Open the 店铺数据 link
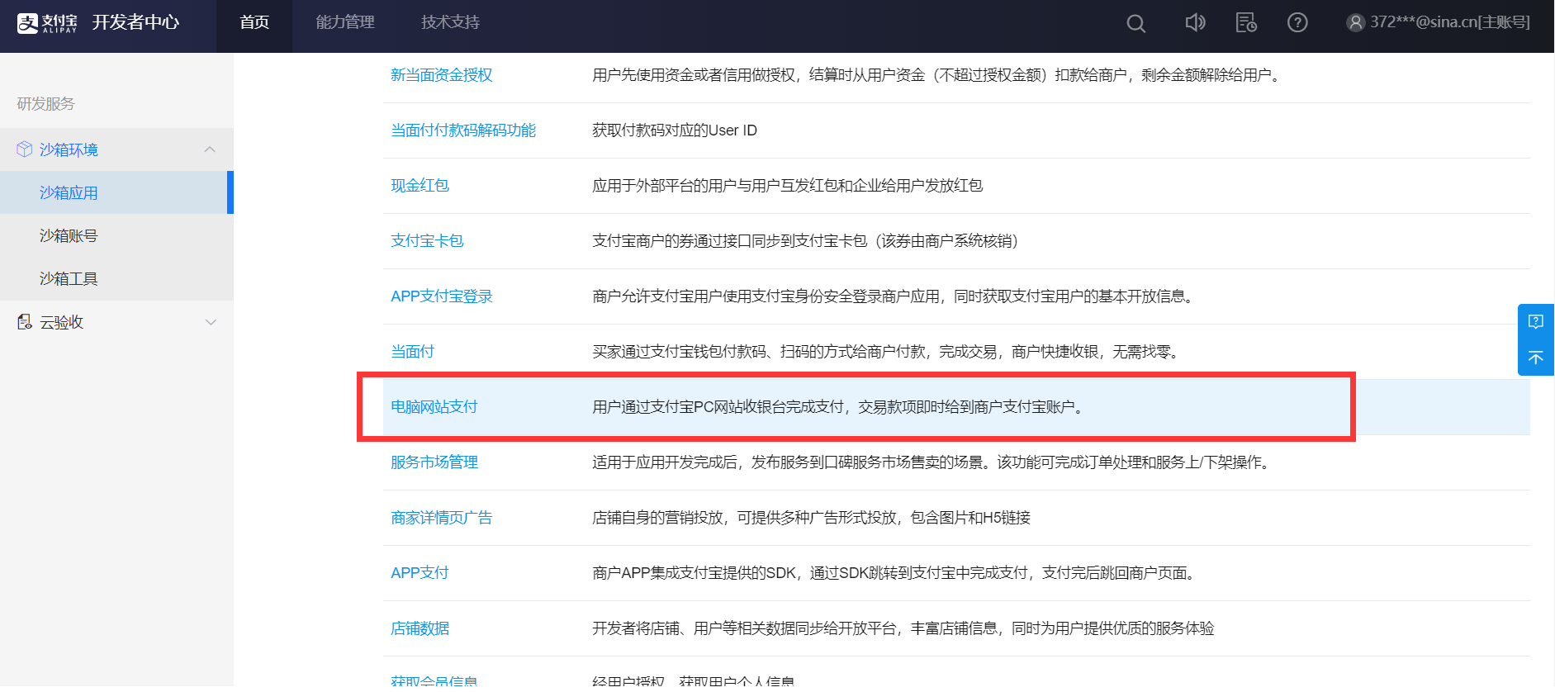Viewport: 1555px width, 692px height. 420,628
